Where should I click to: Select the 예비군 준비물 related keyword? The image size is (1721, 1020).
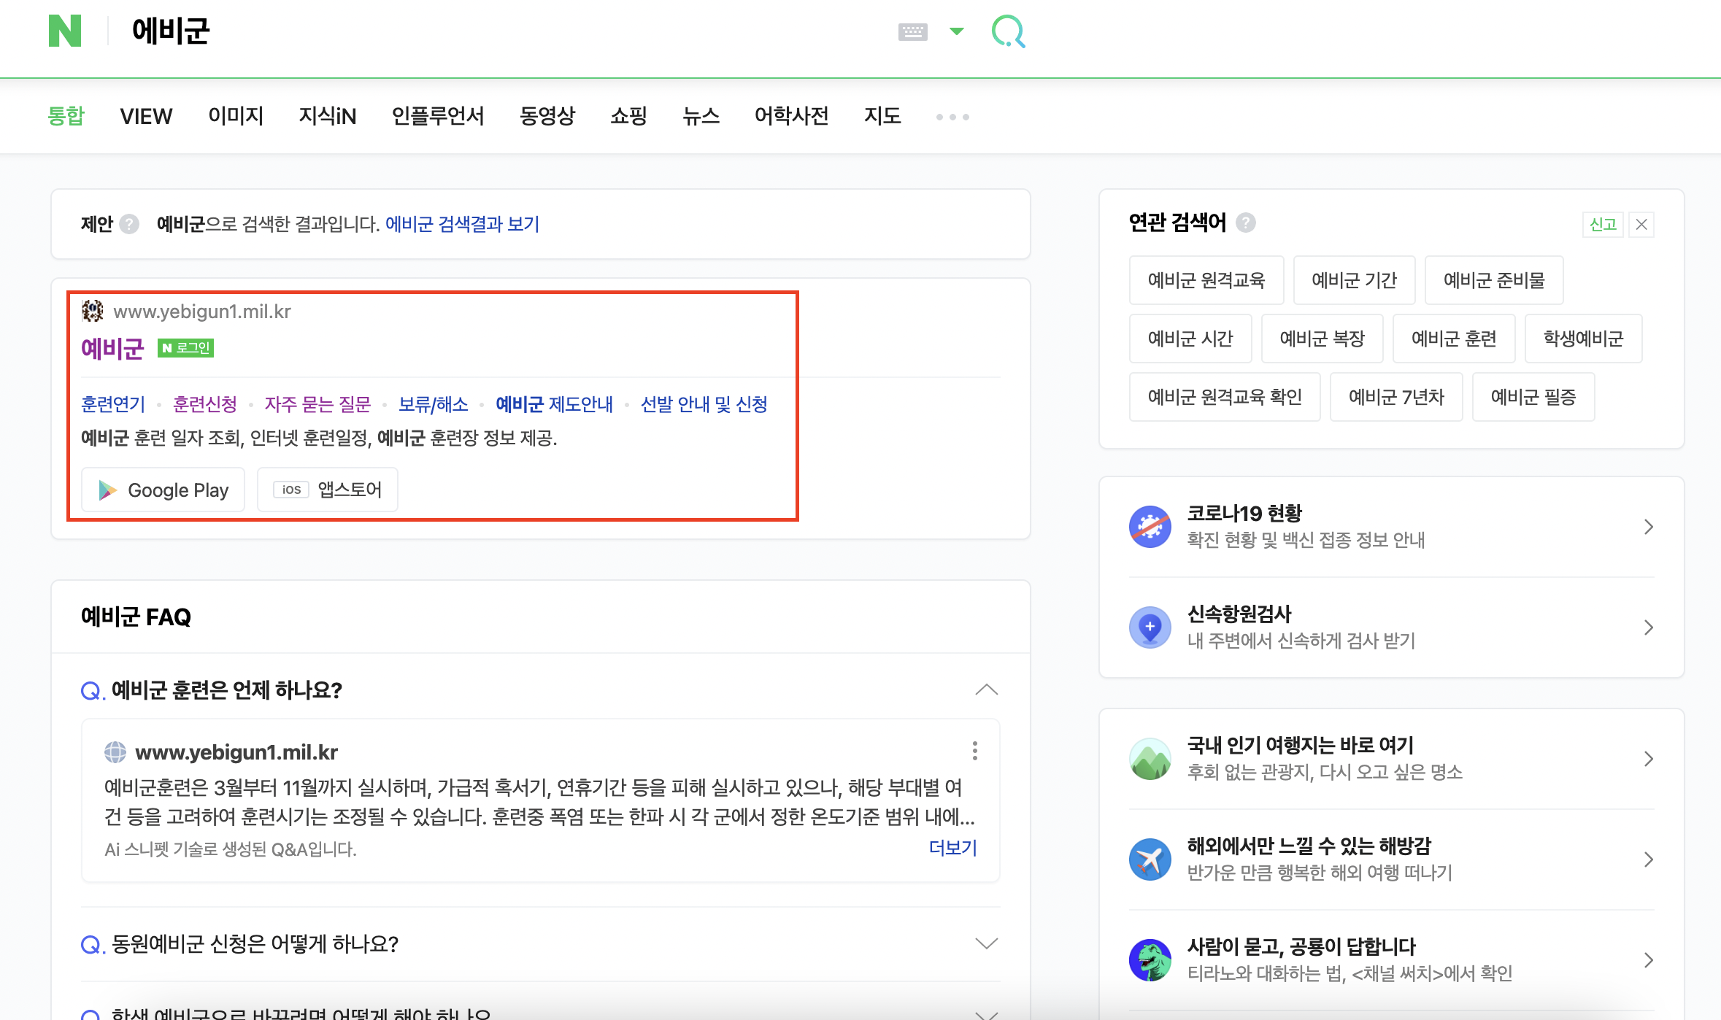[1493, 280]
